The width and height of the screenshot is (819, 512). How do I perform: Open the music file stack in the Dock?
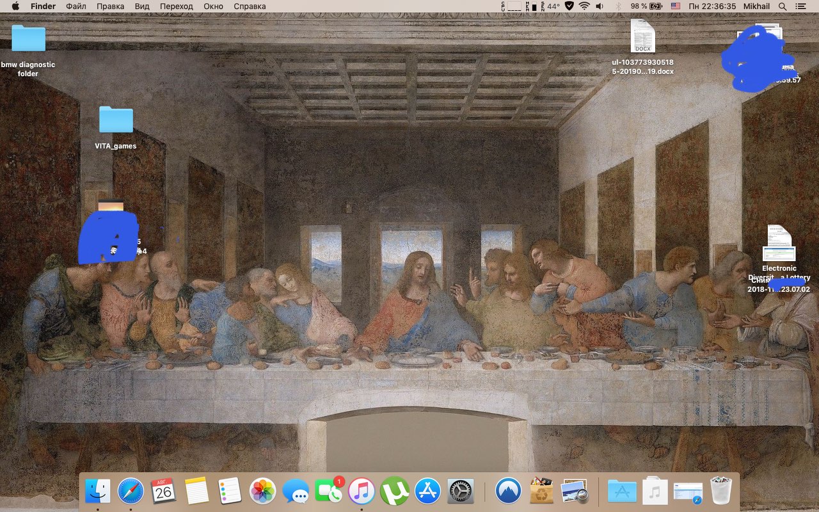click(655, 491)
